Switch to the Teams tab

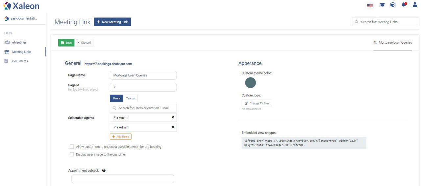(130, 98)
